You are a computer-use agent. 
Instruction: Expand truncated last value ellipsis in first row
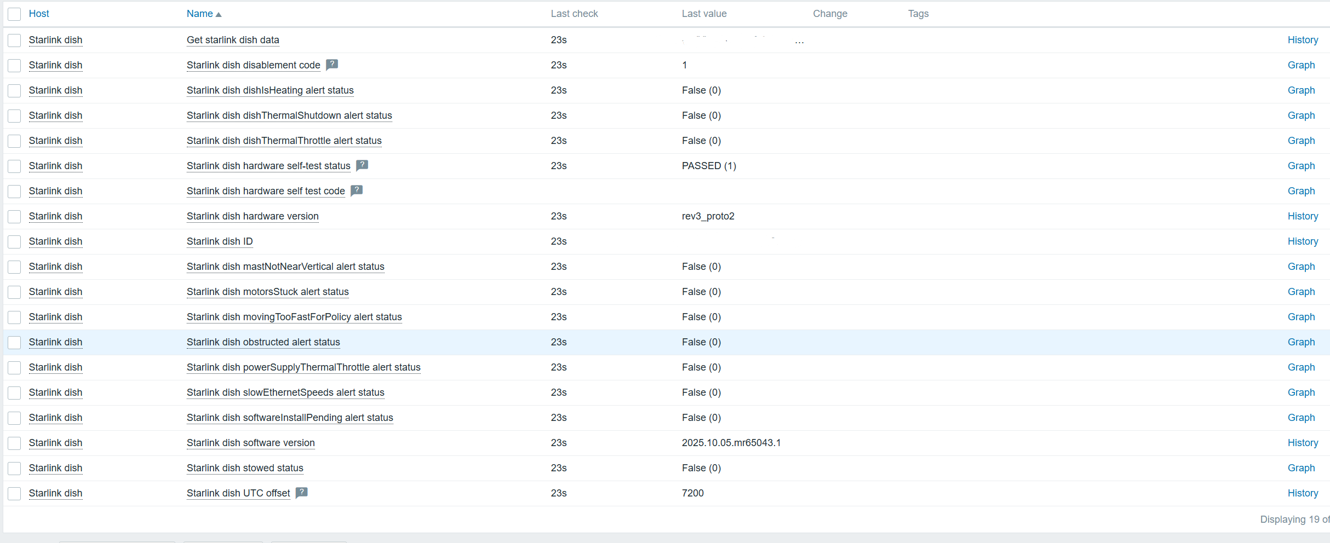(799, 42)
